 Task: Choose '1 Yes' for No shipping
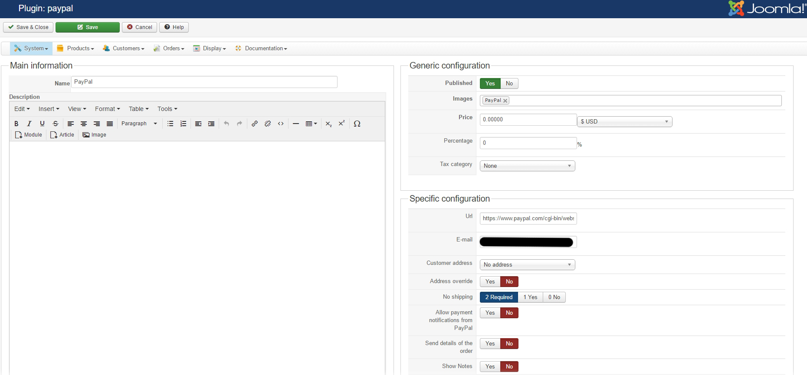(x=530, y=297)
